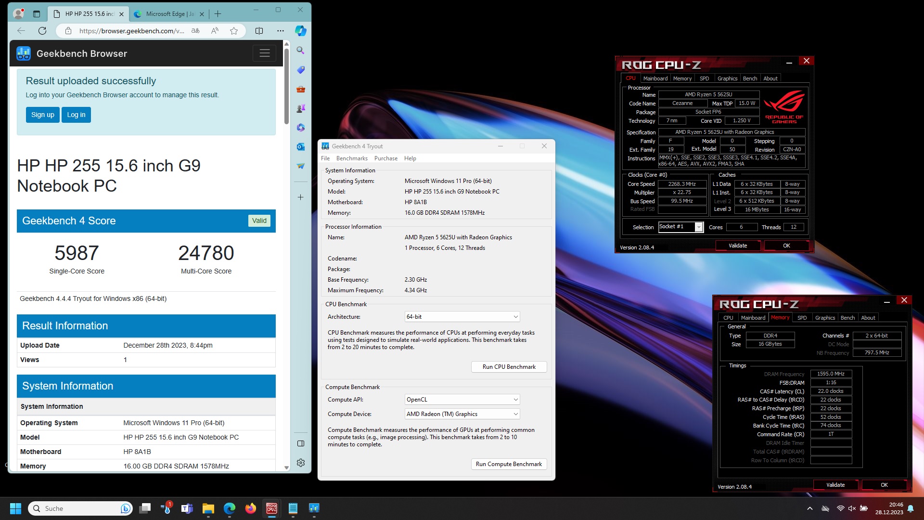Image resolution: width=924 pixels, height=520 pixels.
Task: Show hidden system tray icons chevron
Action: coord(809,508)
